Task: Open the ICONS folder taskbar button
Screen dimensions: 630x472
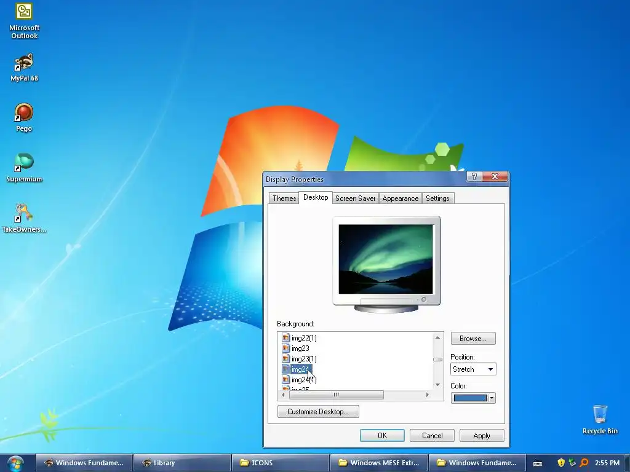Action: (281, 463)
